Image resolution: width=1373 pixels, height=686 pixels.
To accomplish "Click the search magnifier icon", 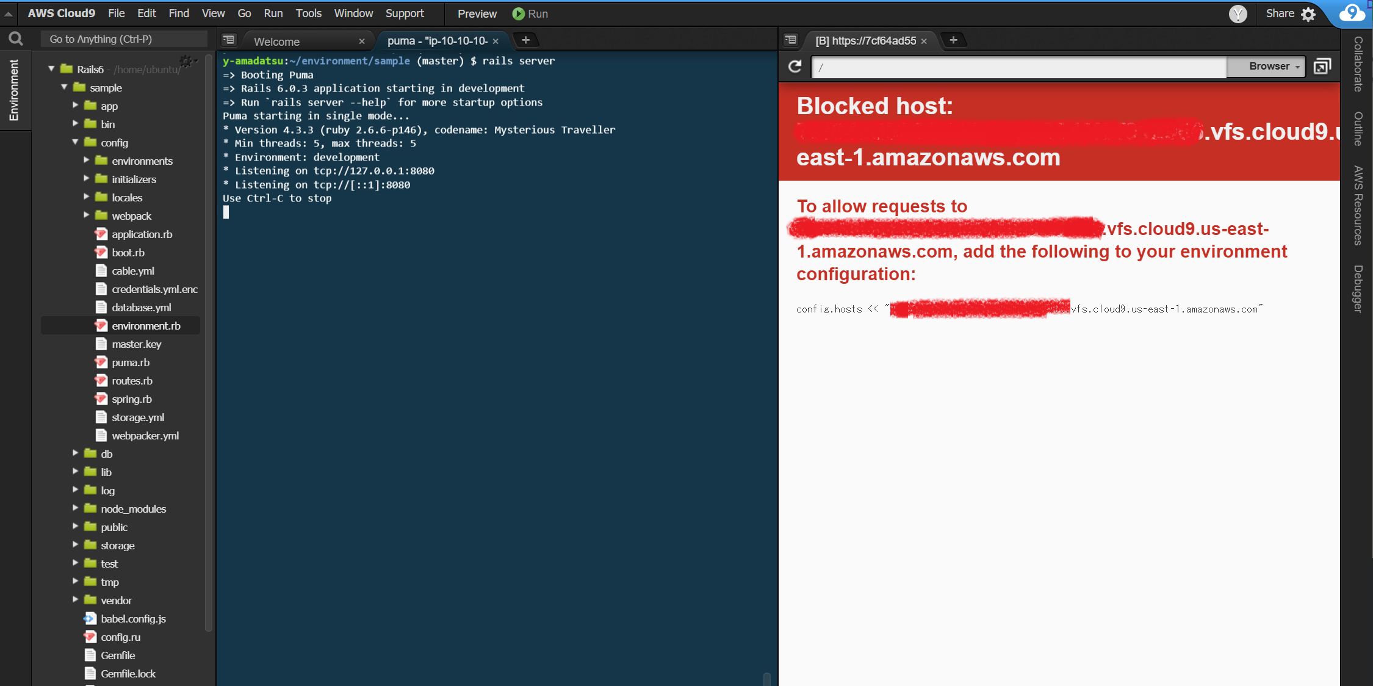I will pos(16,39).
